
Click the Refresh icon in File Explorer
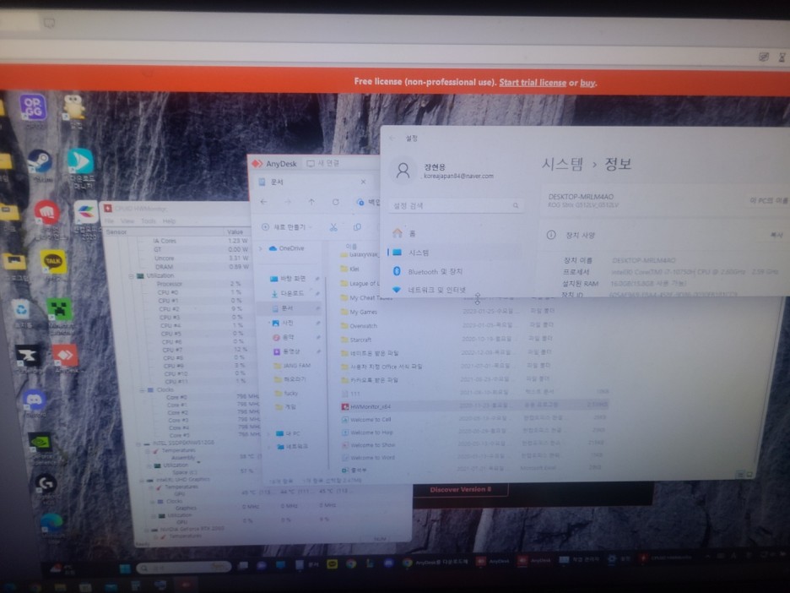pyautogui.click(x=336, y=202)
